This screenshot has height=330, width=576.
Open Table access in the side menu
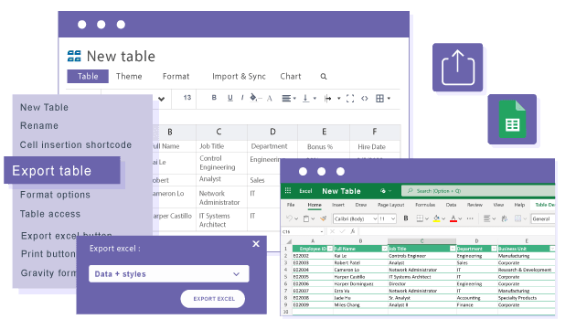click(50, 214)
